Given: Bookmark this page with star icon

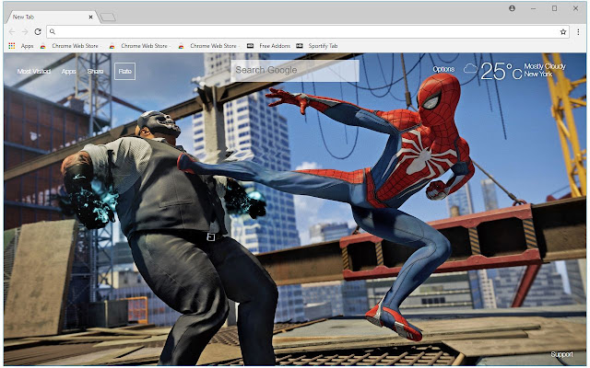Looking at the screenshot, I should [x=563, y=32].
